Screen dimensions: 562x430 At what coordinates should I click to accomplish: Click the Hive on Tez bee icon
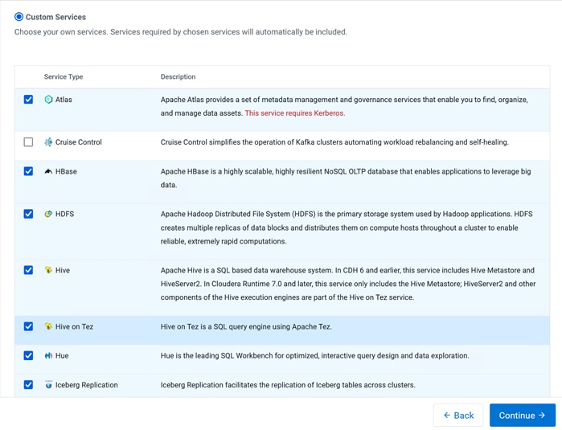(48, 326)
